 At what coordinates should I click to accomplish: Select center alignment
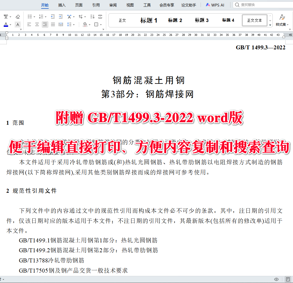tap(37, 25)
